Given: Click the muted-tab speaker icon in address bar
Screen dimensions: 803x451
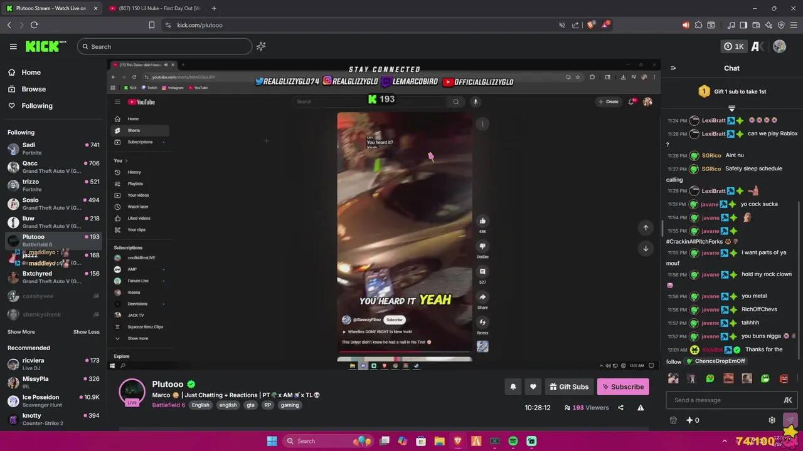Looking at the screenshot, I should click(562, 25).
